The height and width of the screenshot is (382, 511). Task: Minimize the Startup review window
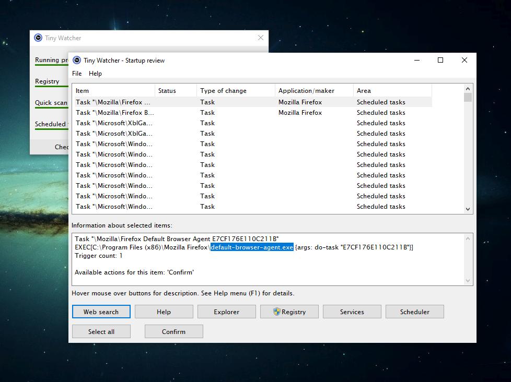click(x=417, y=60)
